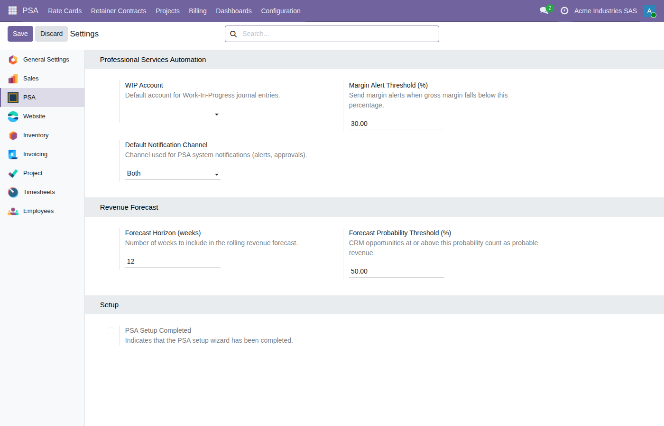
Task: Discard the settings changes
Action: [51, 34]
